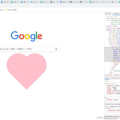
Task: Click the 'transform' style property
Action: pyautogui.click(x=110, y=94)
